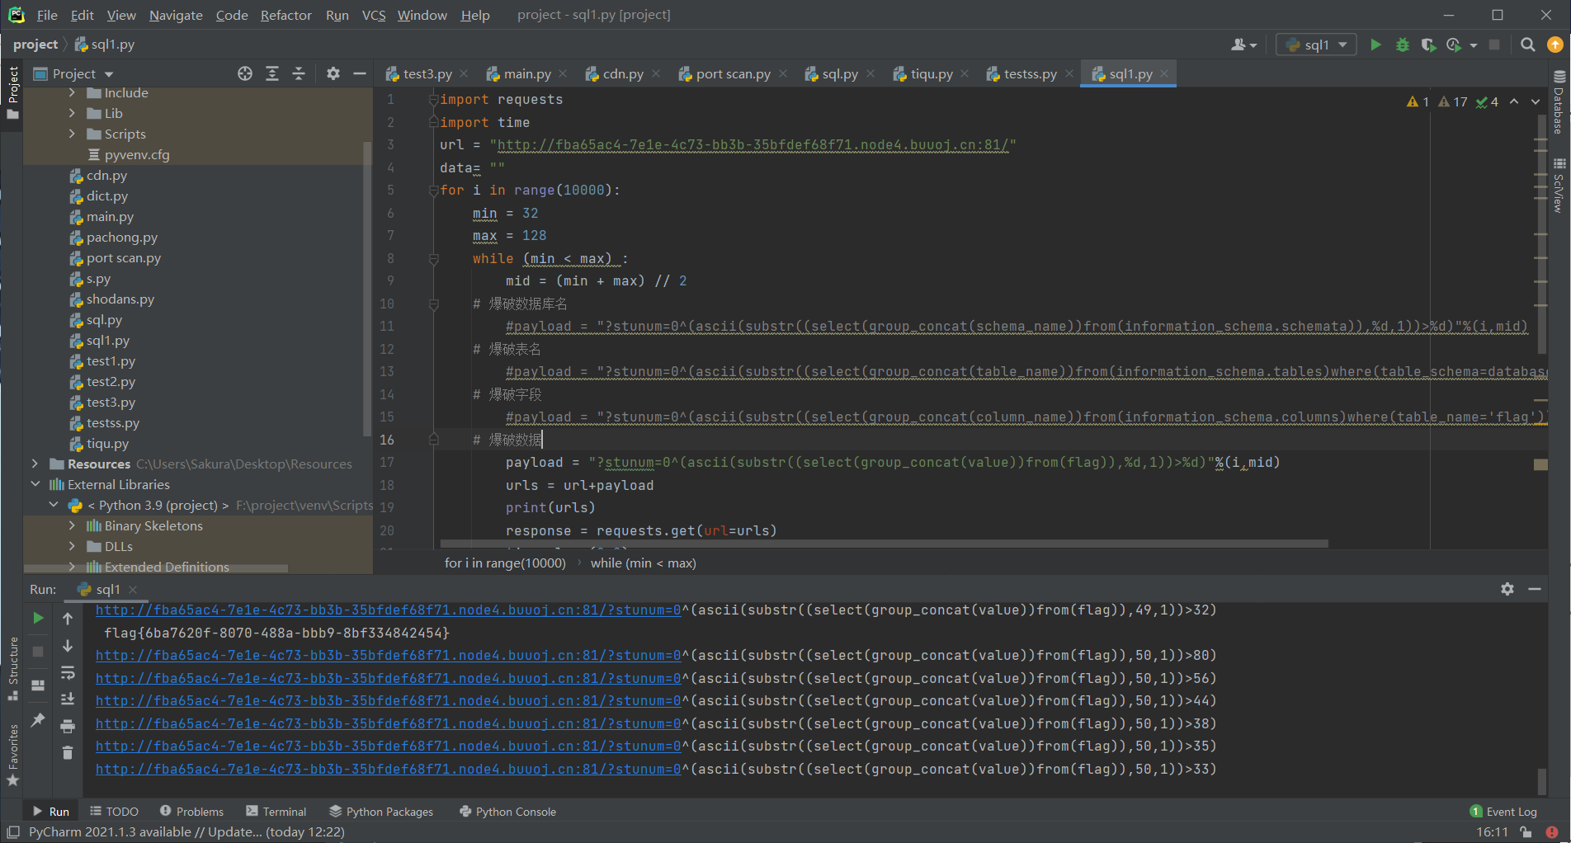Toggle the Structure tool window sidebar button
The width and height of the screenshot is (1571, 843).
coord(12,669)
